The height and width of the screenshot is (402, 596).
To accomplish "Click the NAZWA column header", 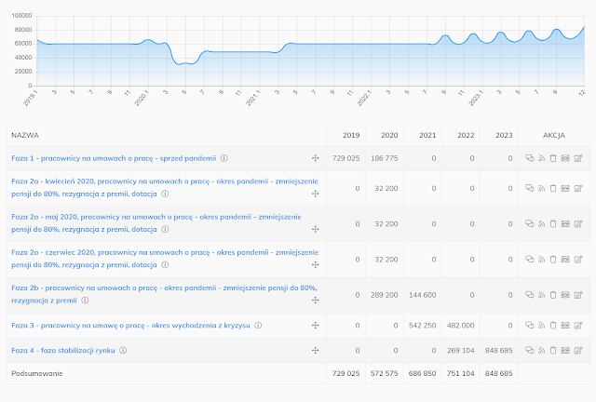I will pos(25,135).
